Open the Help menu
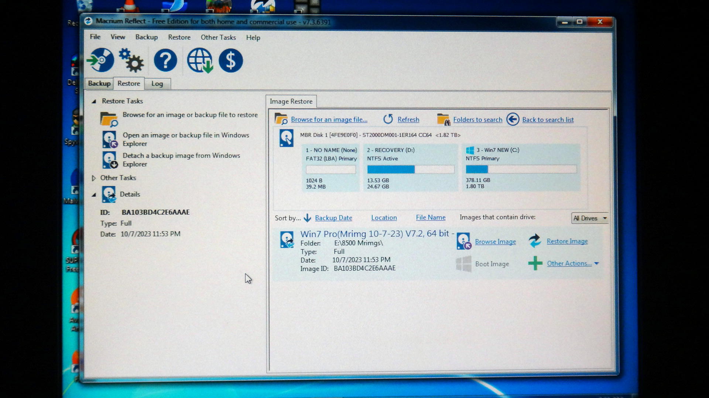 [253, 38]
